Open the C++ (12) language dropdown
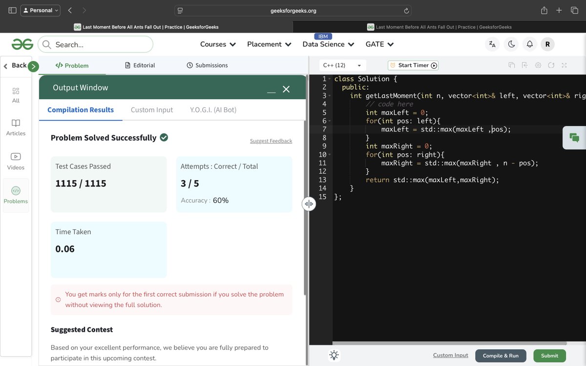 pyautogui.click(x=341, y=65)
